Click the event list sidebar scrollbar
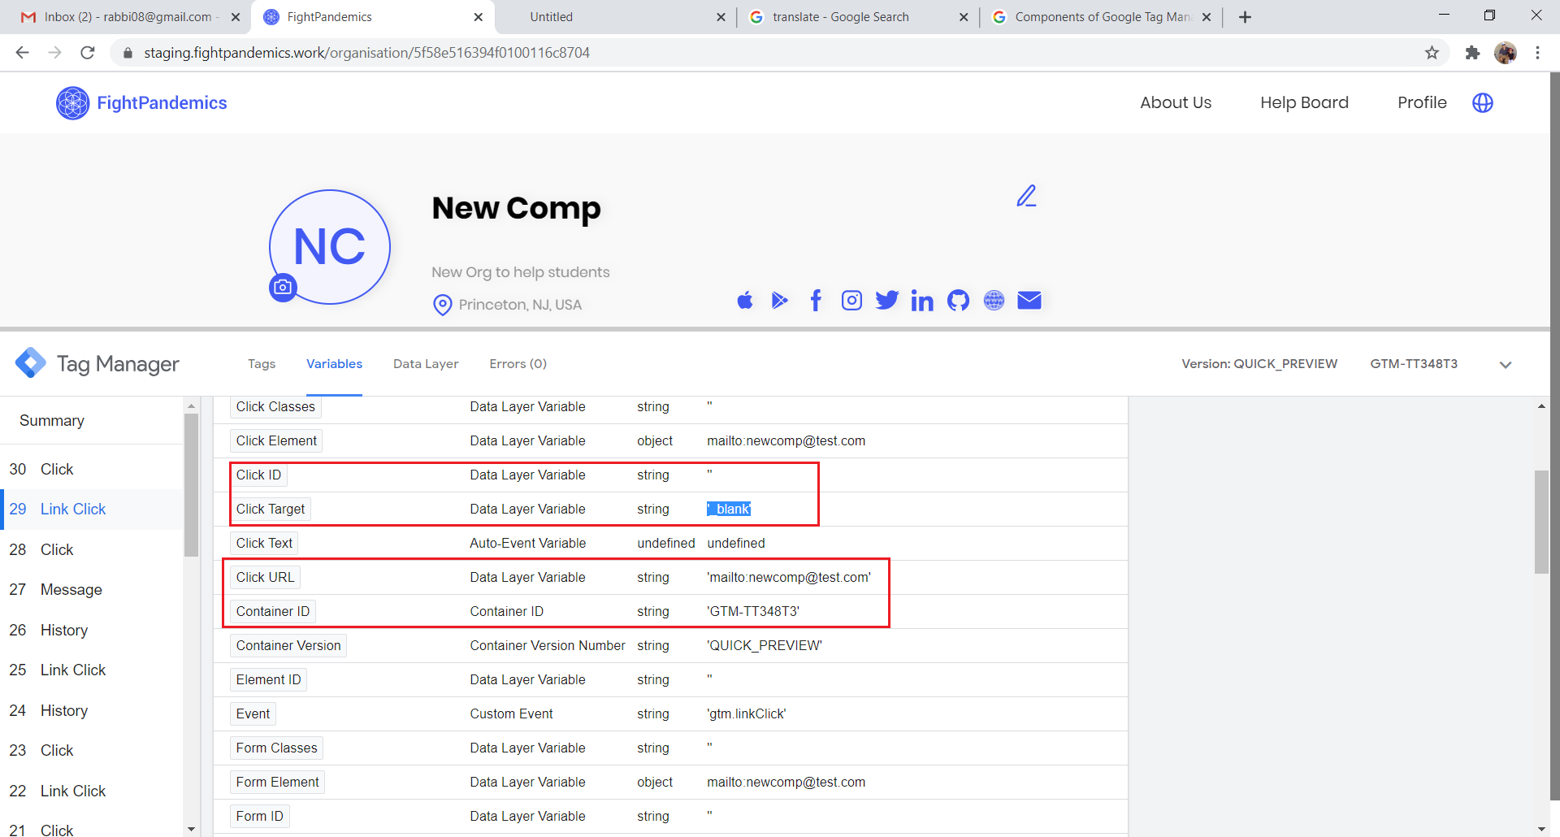 point(192,485)
